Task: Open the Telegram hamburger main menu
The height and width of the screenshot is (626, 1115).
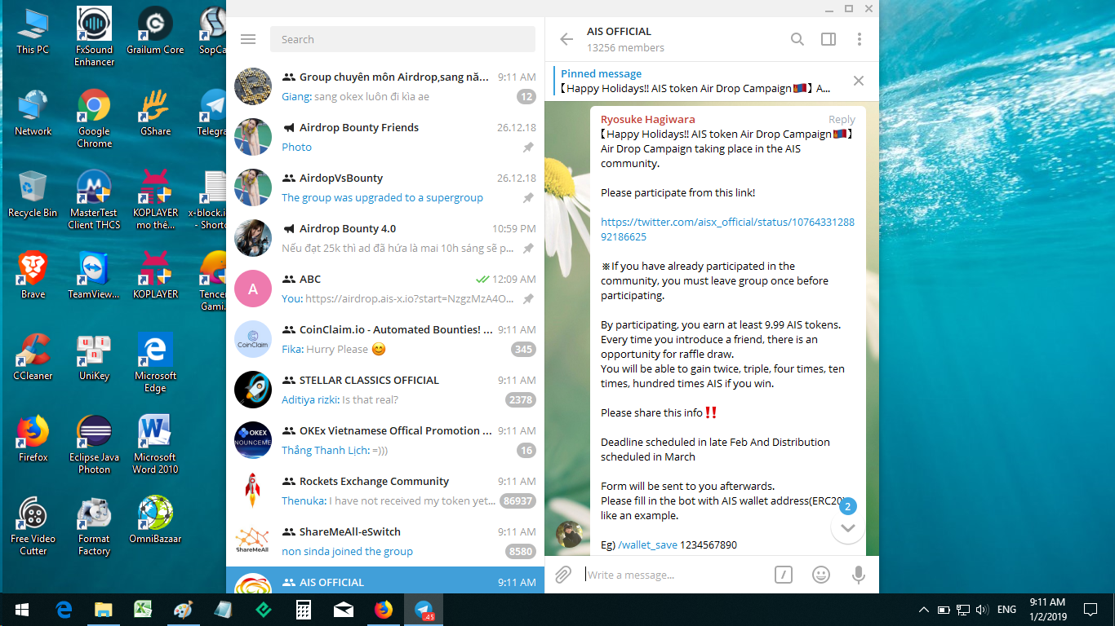Action: click(x=248, y=39)
